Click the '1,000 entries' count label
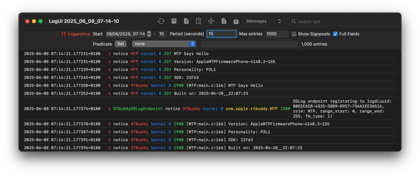 [x=314, y=44]
